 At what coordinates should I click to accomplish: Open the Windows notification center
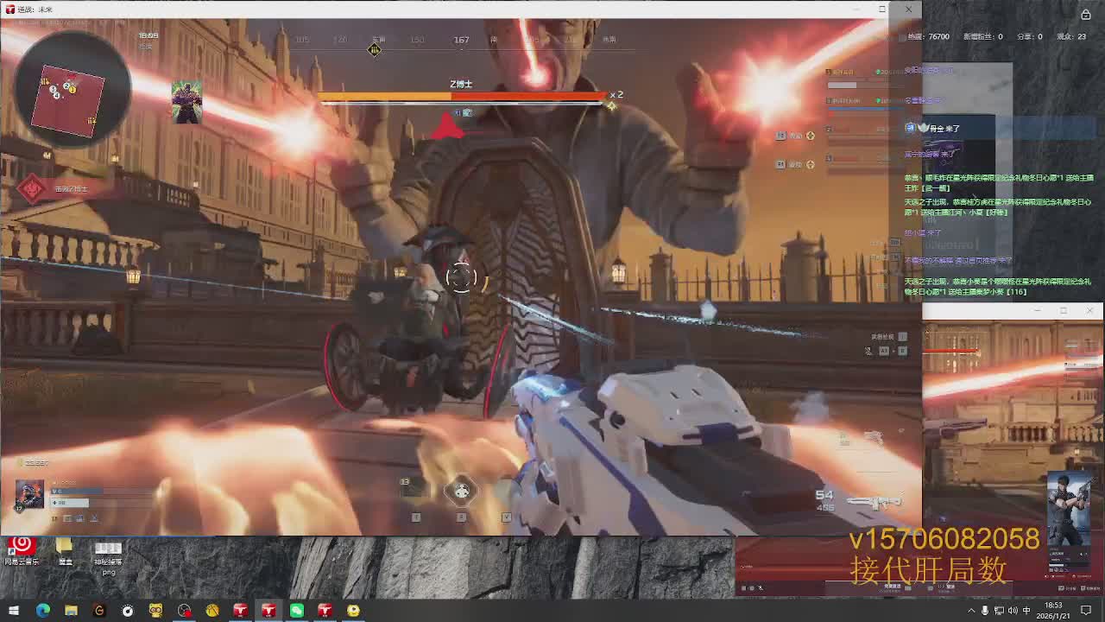tap(1087, 611)
